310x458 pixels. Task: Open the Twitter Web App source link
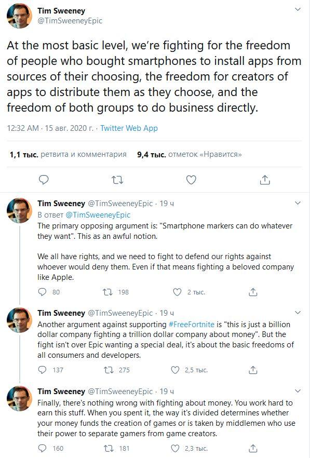pos(129,128)
